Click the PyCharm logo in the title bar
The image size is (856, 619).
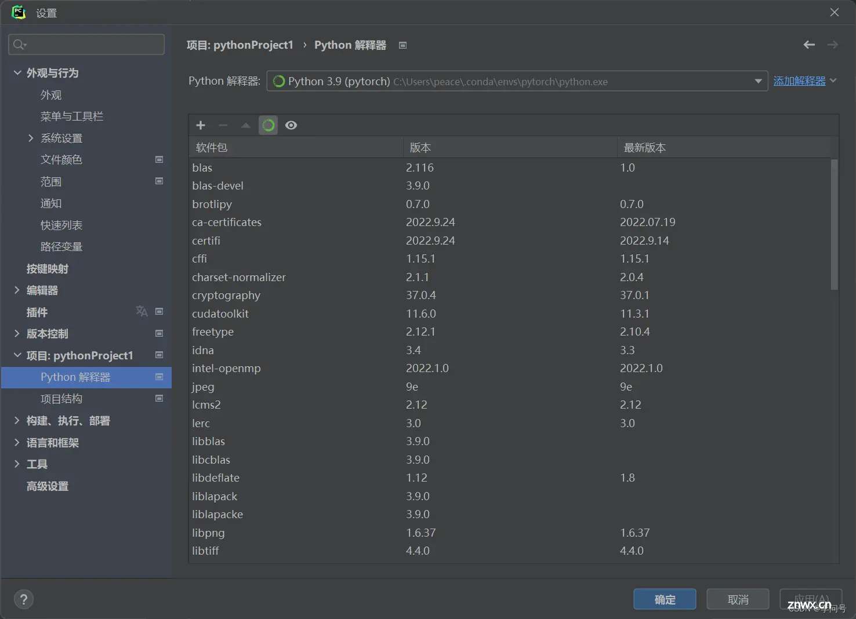click(x=19, y=12)
